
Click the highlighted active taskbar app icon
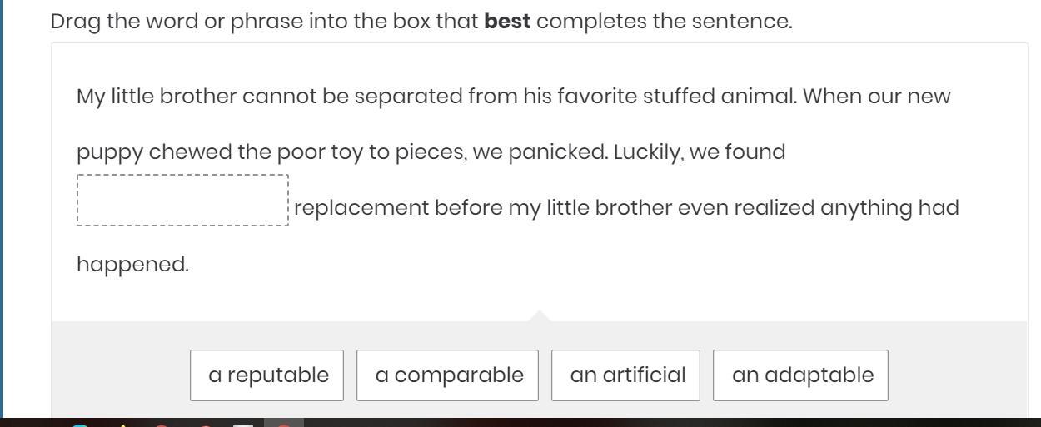[284, 424]
